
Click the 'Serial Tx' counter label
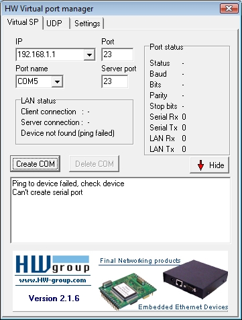[x=164, y=128]
